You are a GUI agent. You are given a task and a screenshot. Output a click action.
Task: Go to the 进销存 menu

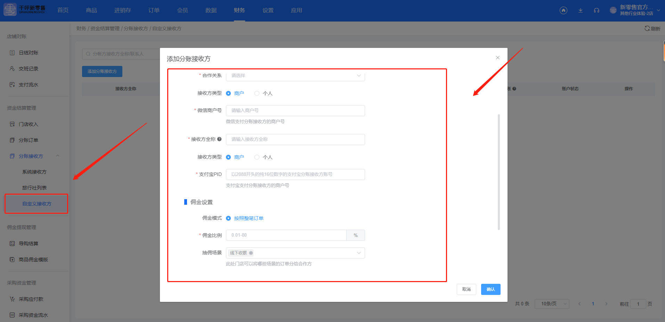(x=122, y=10)
